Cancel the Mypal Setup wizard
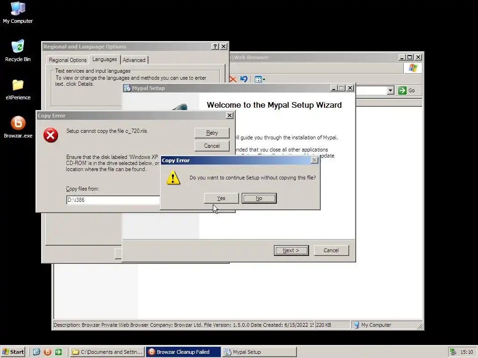Screen dimensions: 478x358 tap(331, 250)
